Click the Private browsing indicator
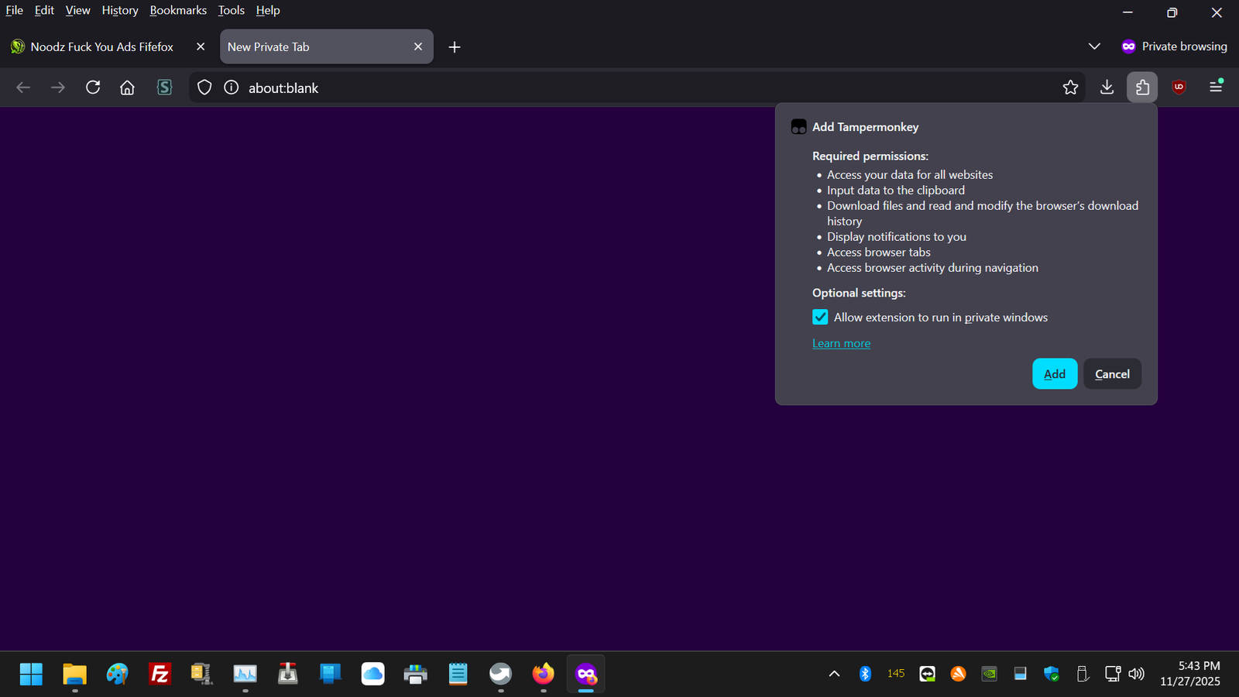The height and width of the screenshot is (697, 1239). (x=1174, y=46)
